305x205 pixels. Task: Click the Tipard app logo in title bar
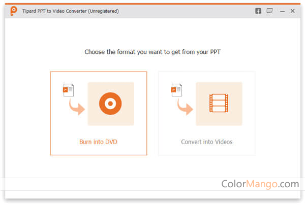13,11
